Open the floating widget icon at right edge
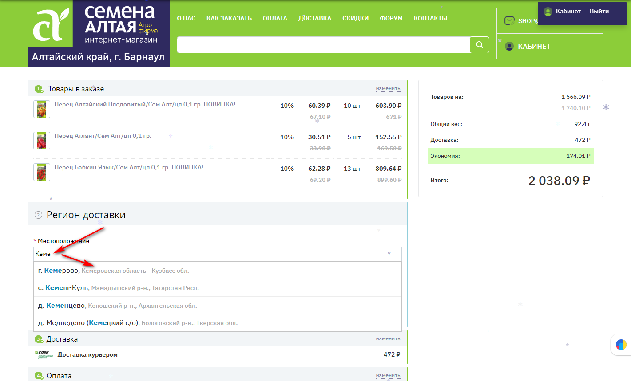 pos(621,345)
